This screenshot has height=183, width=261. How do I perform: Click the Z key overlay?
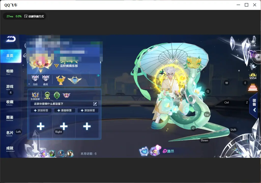pos(247,102)
